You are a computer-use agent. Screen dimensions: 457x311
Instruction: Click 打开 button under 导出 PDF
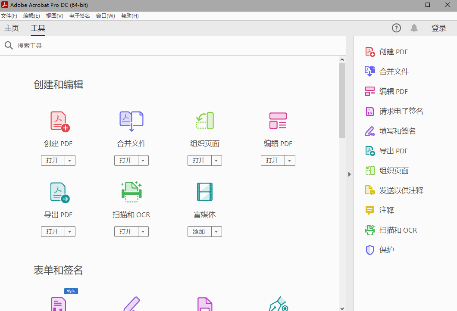click(x=53, y=231)
